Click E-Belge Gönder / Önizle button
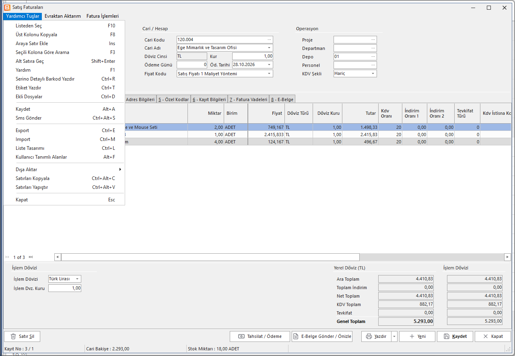The width and height of the screenshot is (515, 356). tap(322, 336)
